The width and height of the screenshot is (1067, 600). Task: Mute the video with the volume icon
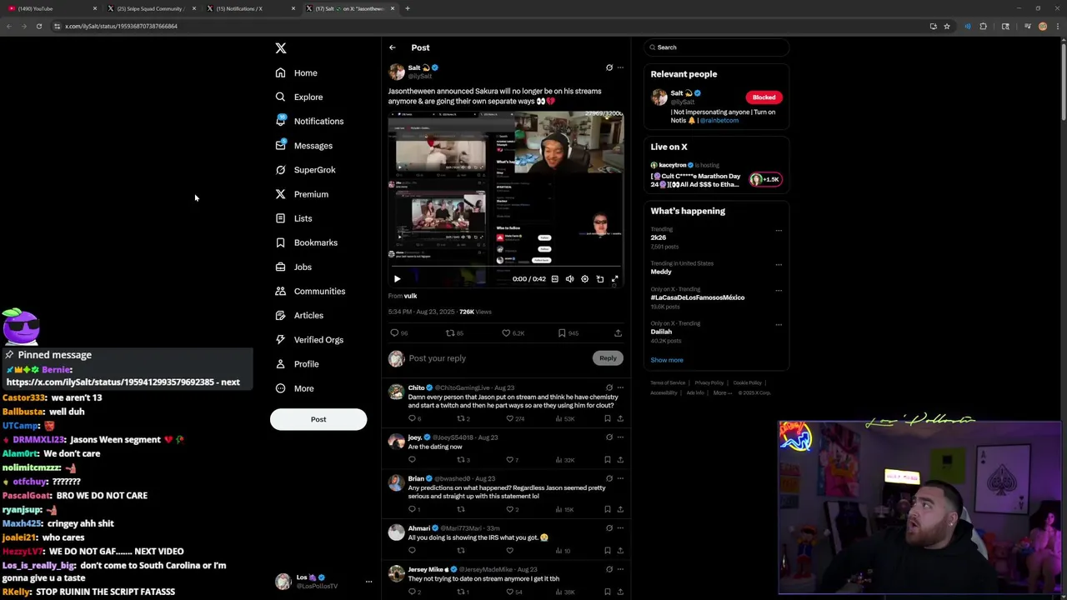[570, 279]
